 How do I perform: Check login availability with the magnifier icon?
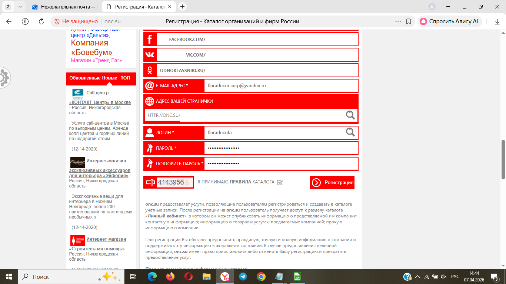tap(350, 132)
